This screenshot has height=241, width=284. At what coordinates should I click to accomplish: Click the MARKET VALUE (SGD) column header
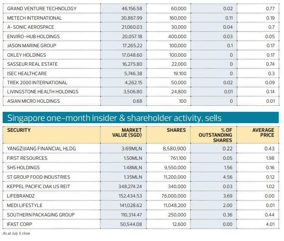click(x=127, y=133)
